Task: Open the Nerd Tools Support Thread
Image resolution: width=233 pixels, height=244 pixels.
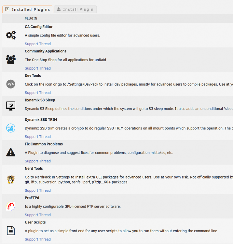Action: click(x=38, y=190)
